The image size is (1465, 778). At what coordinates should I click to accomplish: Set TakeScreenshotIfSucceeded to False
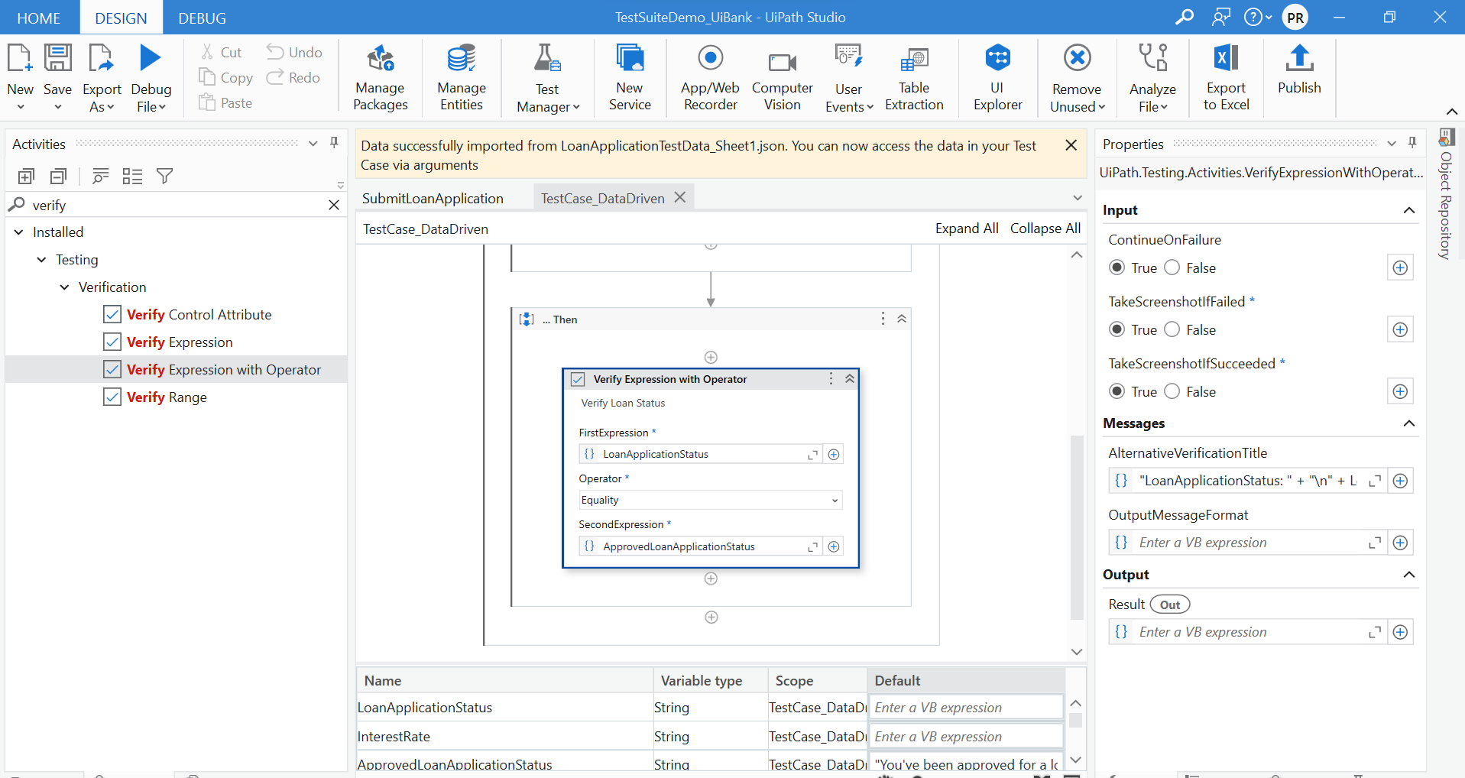[1172, 391]
